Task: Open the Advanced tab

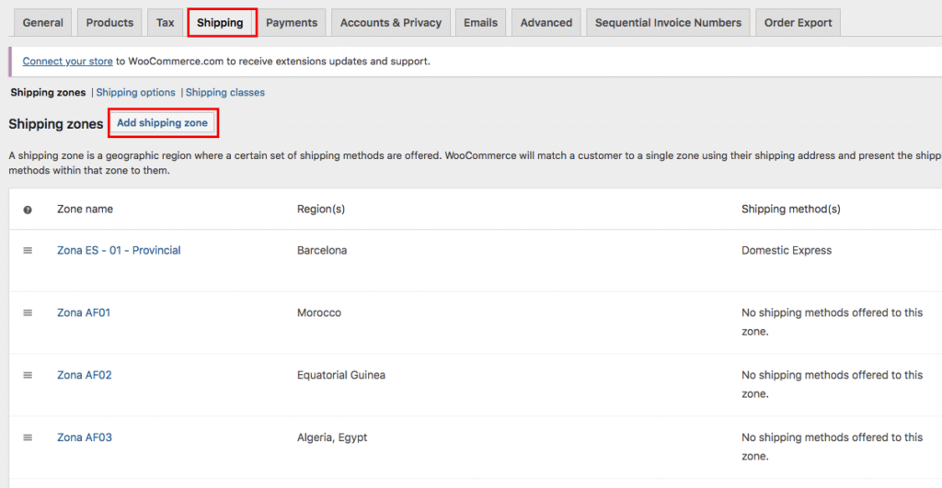Action: pyautogui.click(x=546, y=23)
